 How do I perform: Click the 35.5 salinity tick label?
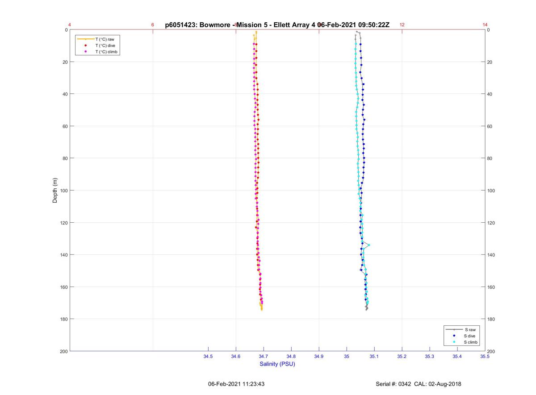[x=485, y=357]
